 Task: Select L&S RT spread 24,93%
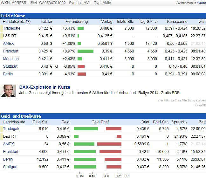click(x=181, y=136)
